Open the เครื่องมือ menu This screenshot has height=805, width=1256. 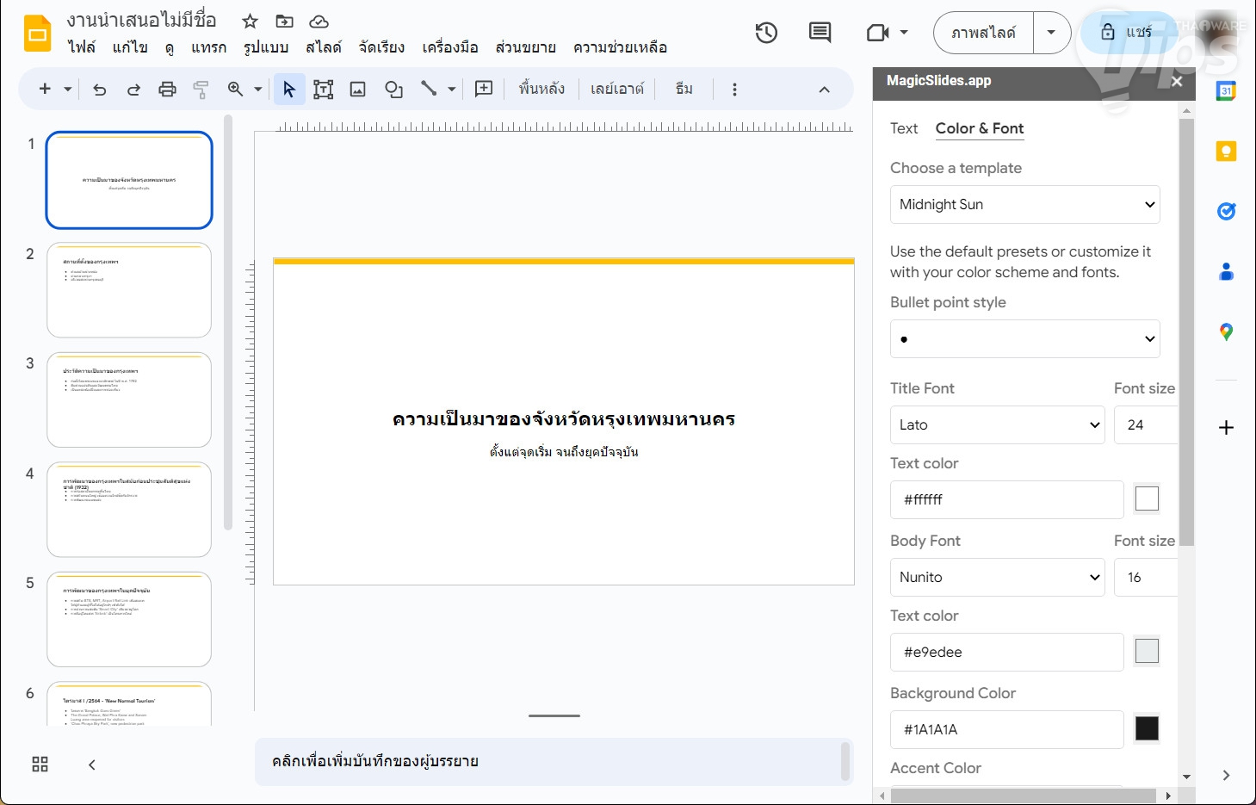[450, 47]
